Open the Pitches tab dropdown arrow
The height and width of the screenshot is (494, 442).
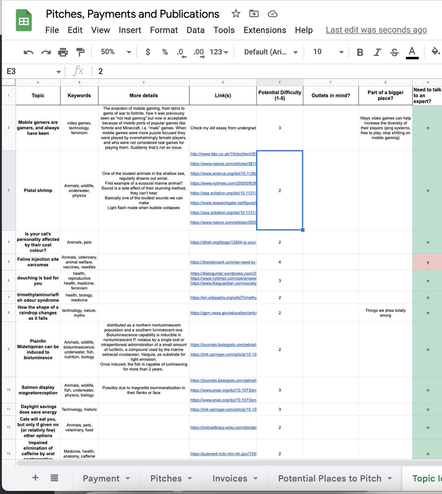pyautogui.click(x=190, y=478)
